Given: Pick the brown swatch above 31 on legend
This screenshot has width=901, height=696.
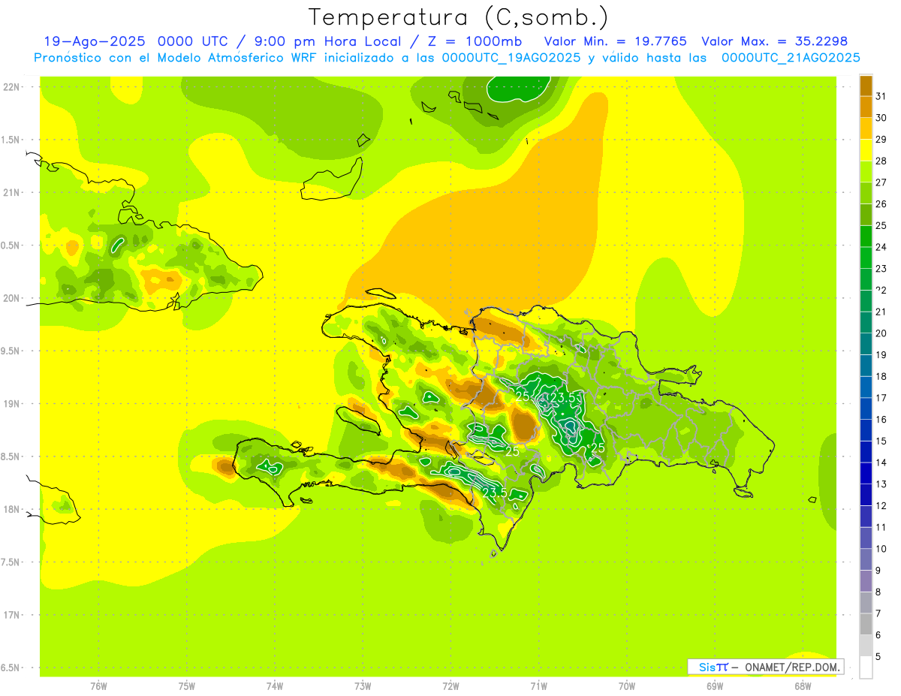Looking at the screenshot, I should click(866, 86).
